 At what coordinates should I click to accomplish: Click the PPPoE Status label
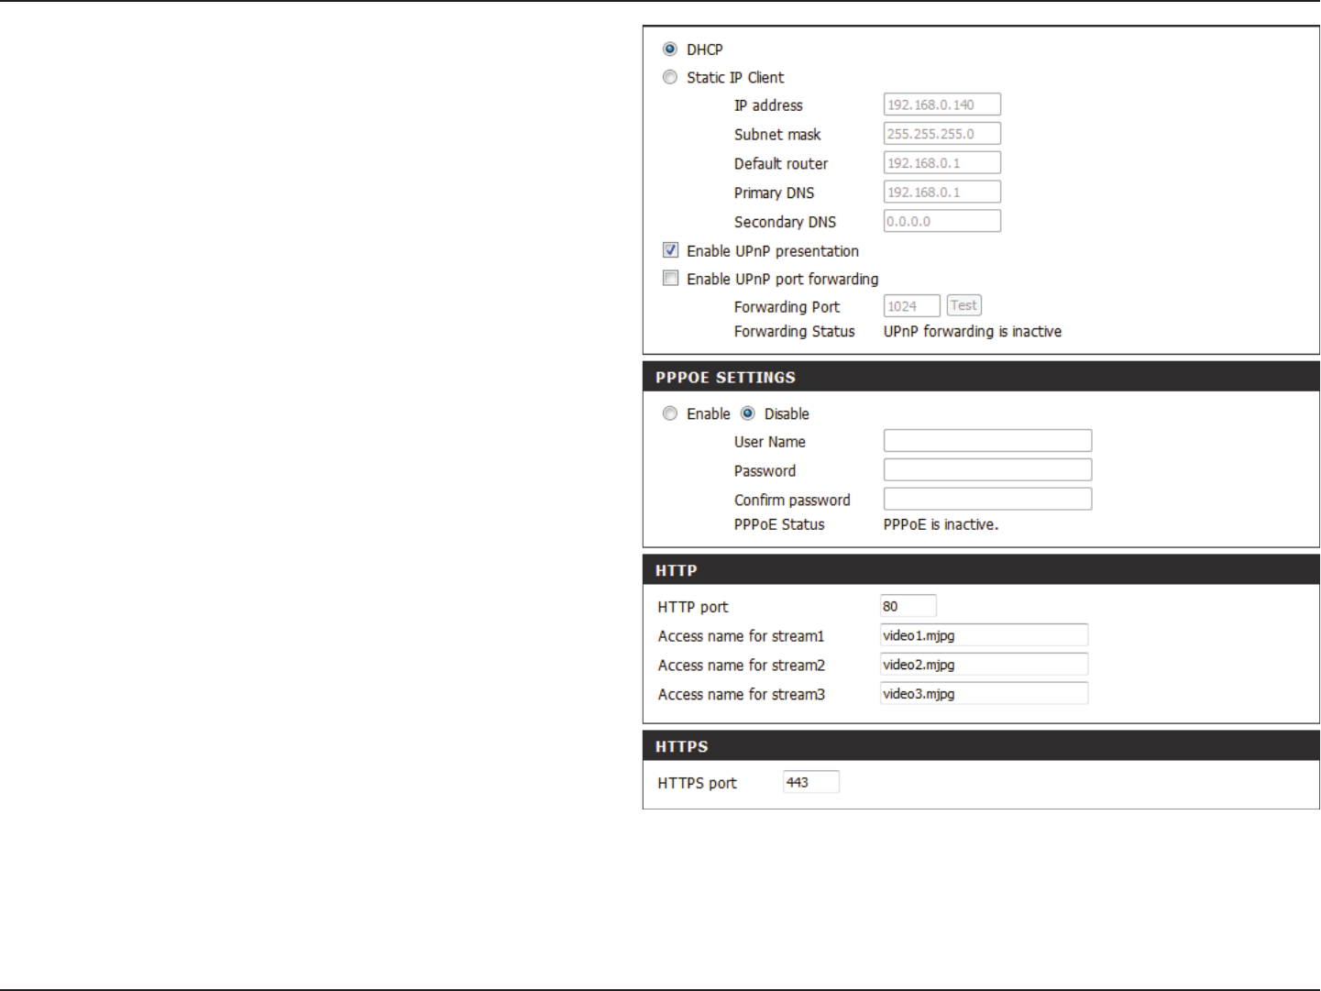(779, 524)
